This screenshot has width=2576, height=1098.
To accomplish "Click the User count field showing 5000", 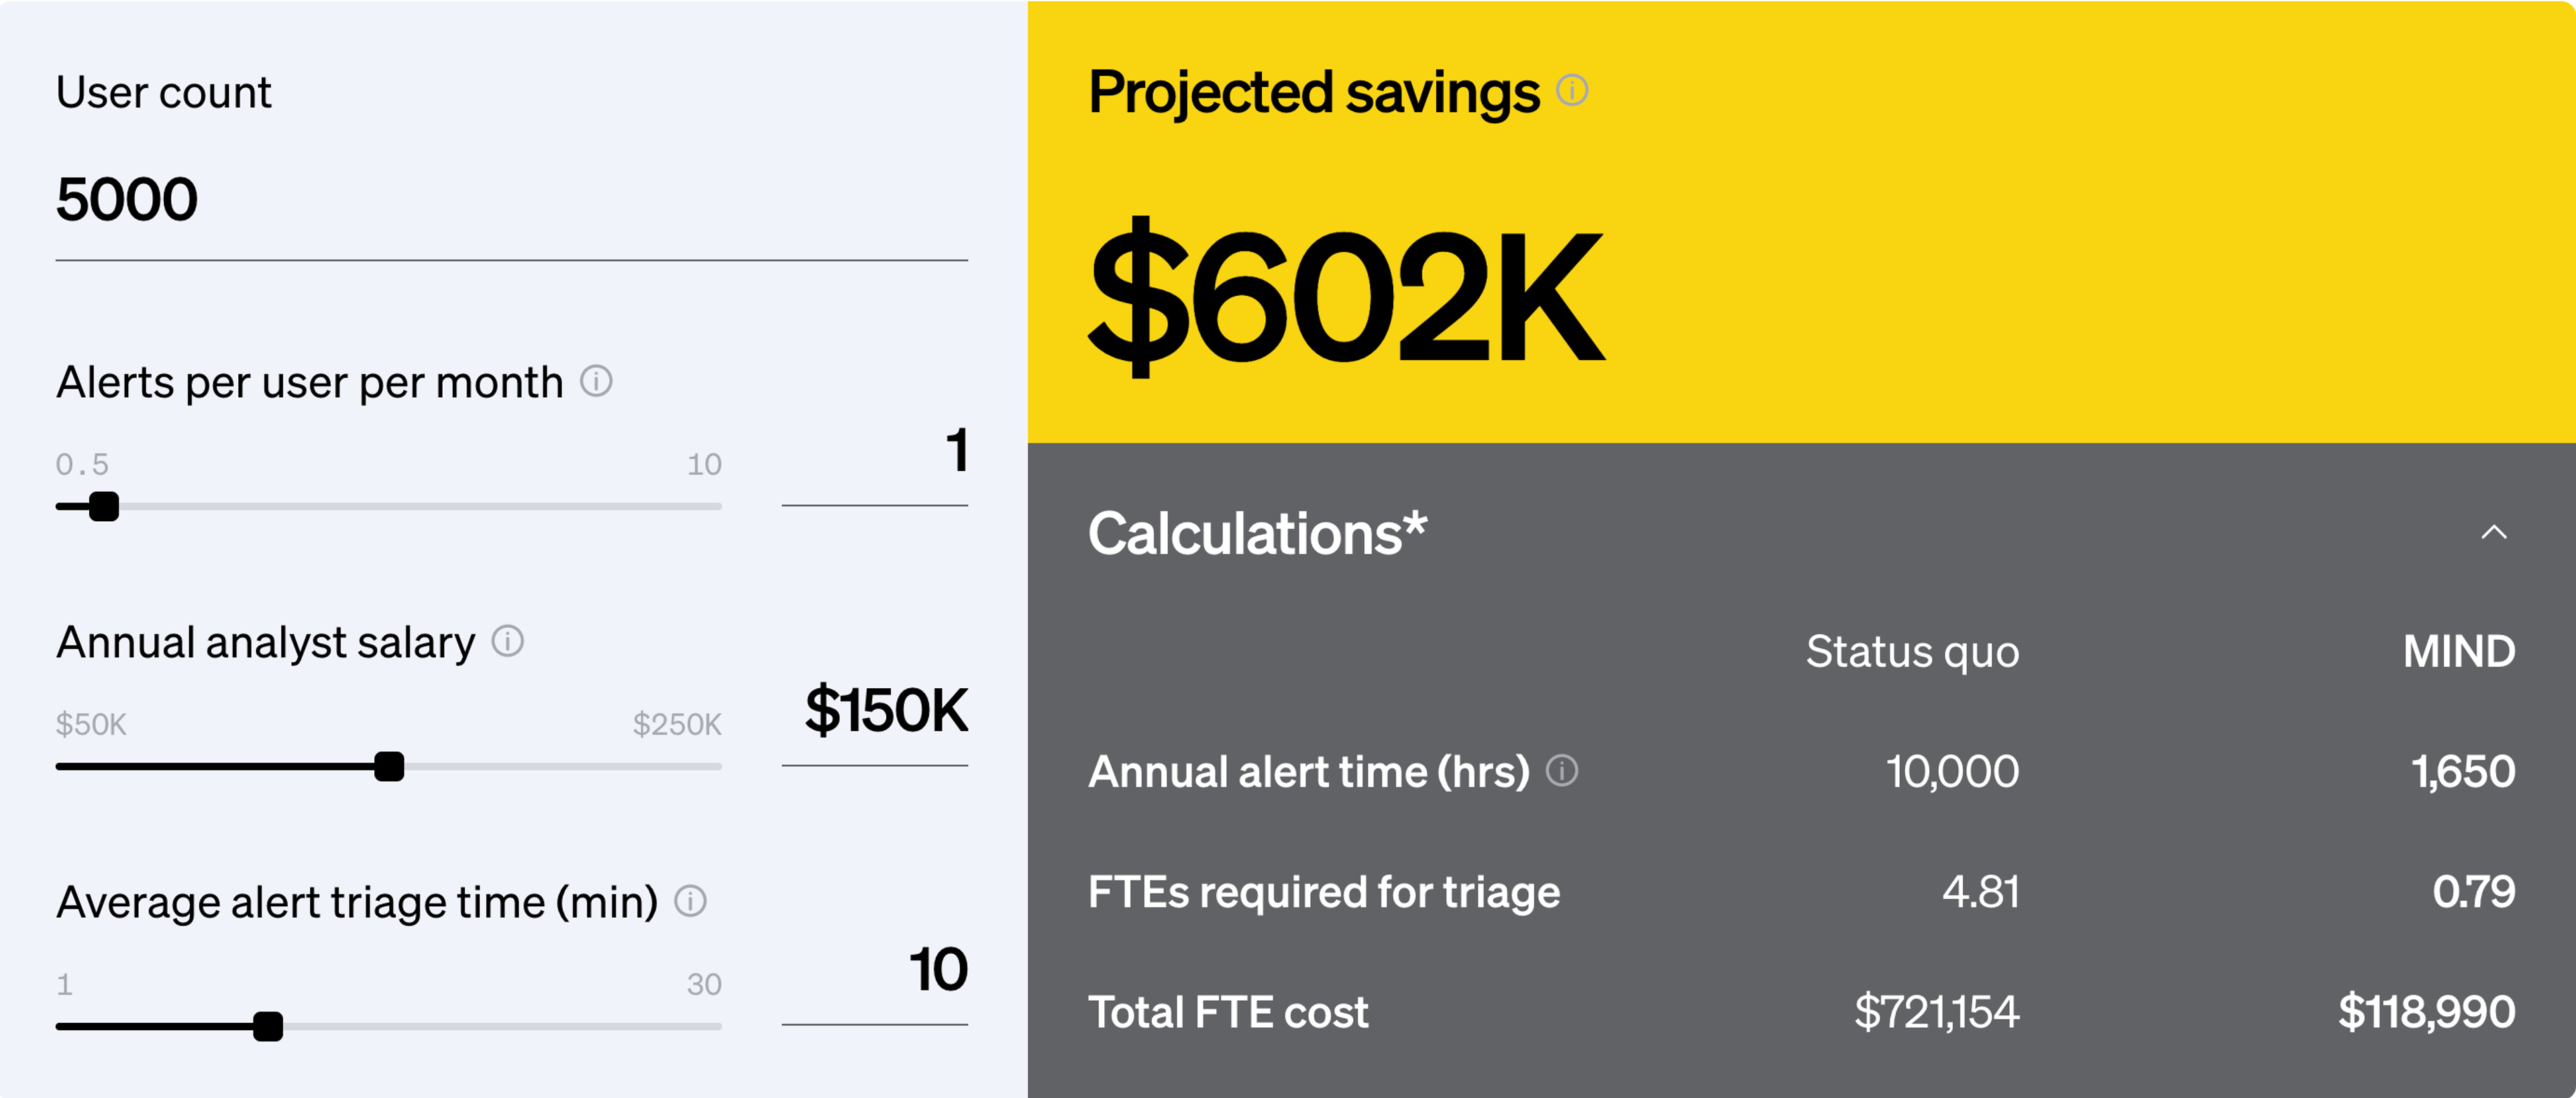I will 510,200.
